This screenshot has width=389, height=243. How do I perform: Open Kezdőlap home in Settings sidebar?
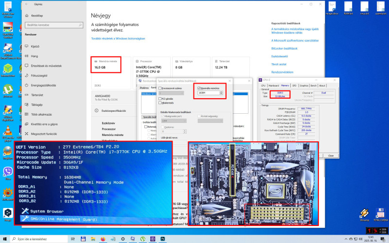click(x=34, y=16)
